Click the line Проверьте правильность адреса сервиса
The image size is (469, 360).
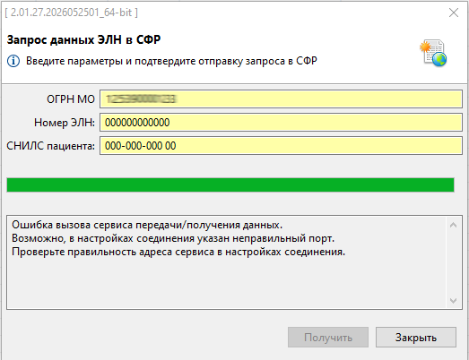tap(178, 252)
